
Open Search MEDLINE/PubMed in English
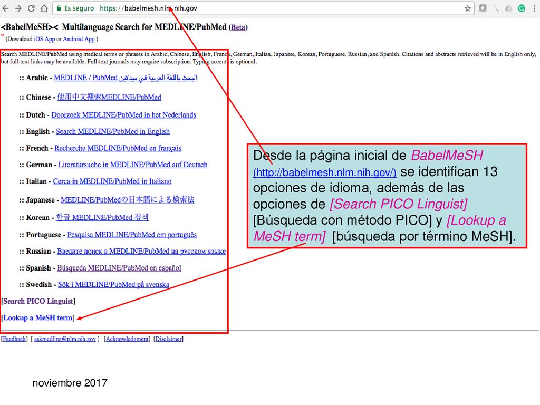[113, 131]
